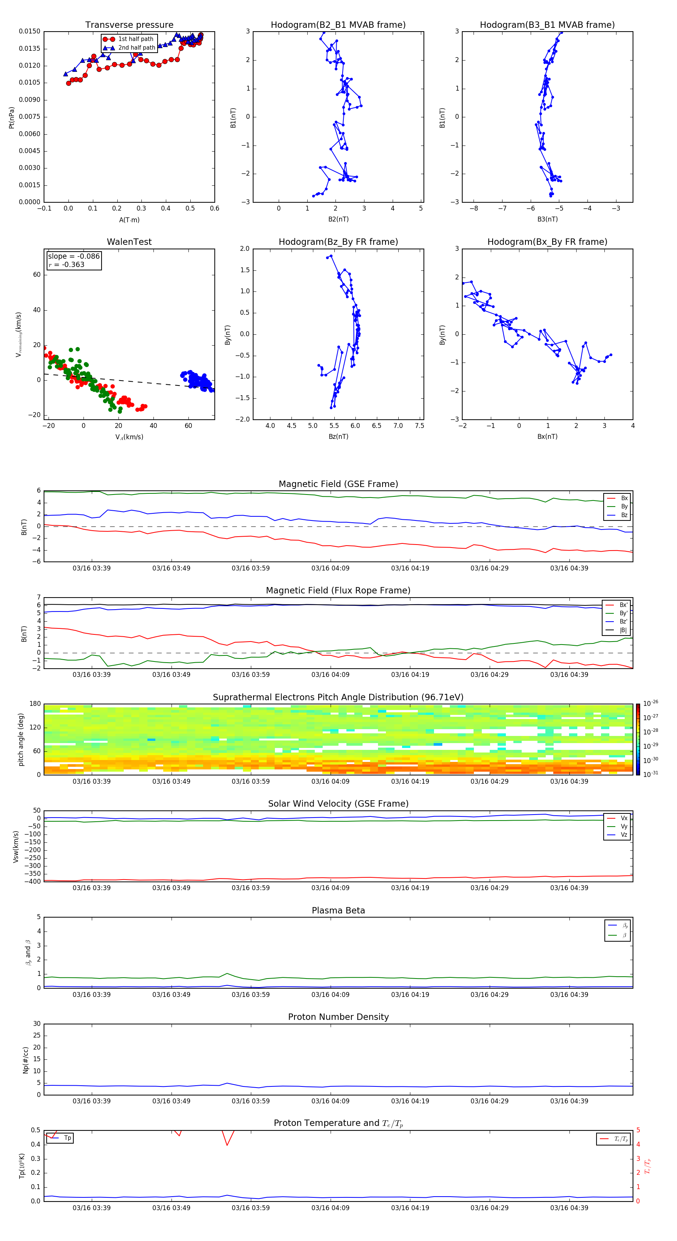Click the 'pitch angle (deg)' y-axis label

21,739
